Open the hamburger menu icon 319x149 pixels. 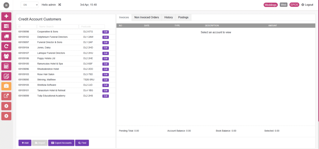(x=6, y=5)
